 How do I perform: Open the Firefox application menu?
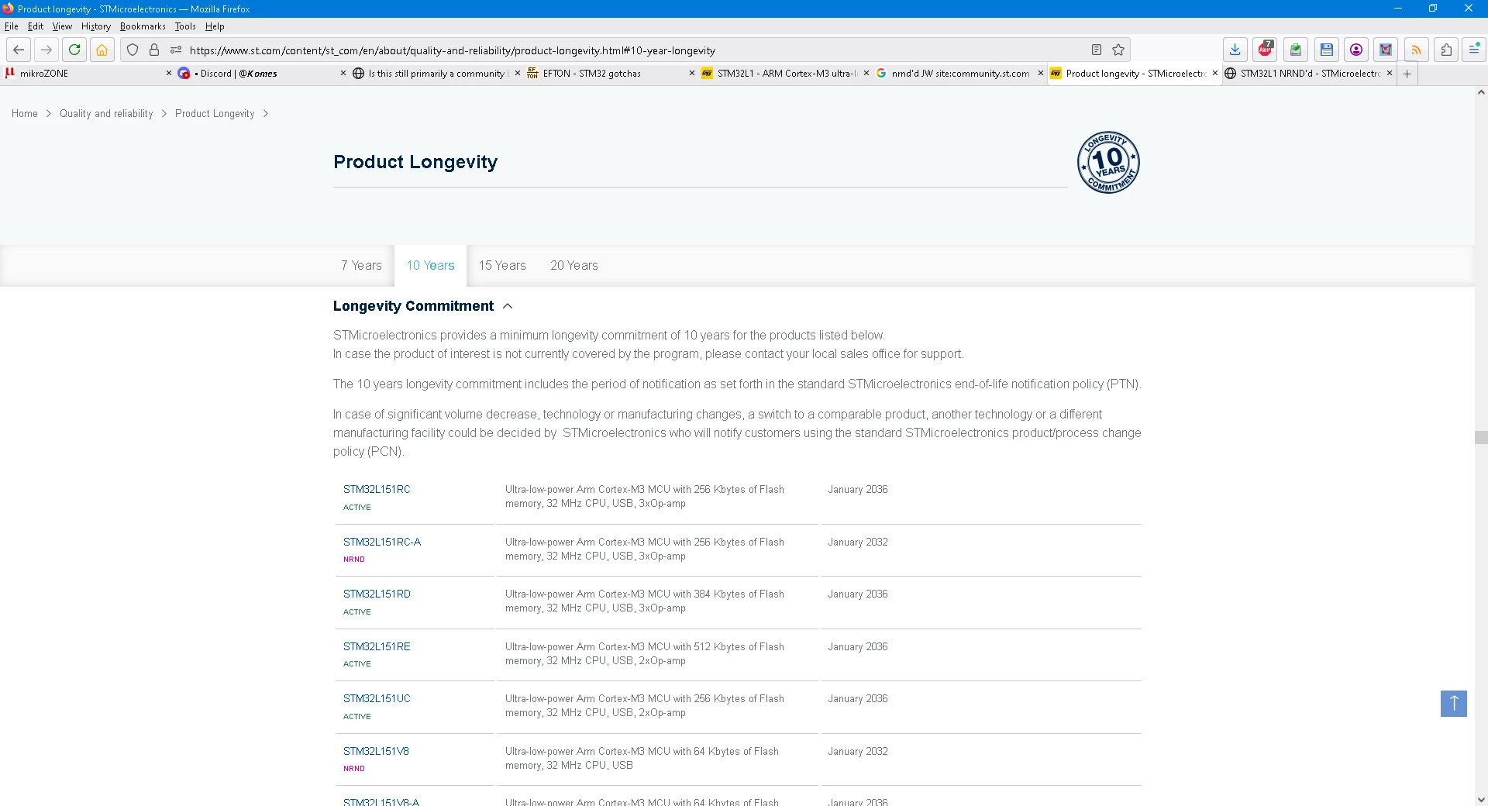(x=1473, y=50)
